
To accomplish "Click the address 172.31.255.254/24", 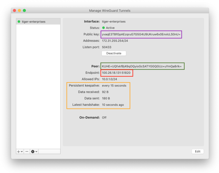I will 115,41.
